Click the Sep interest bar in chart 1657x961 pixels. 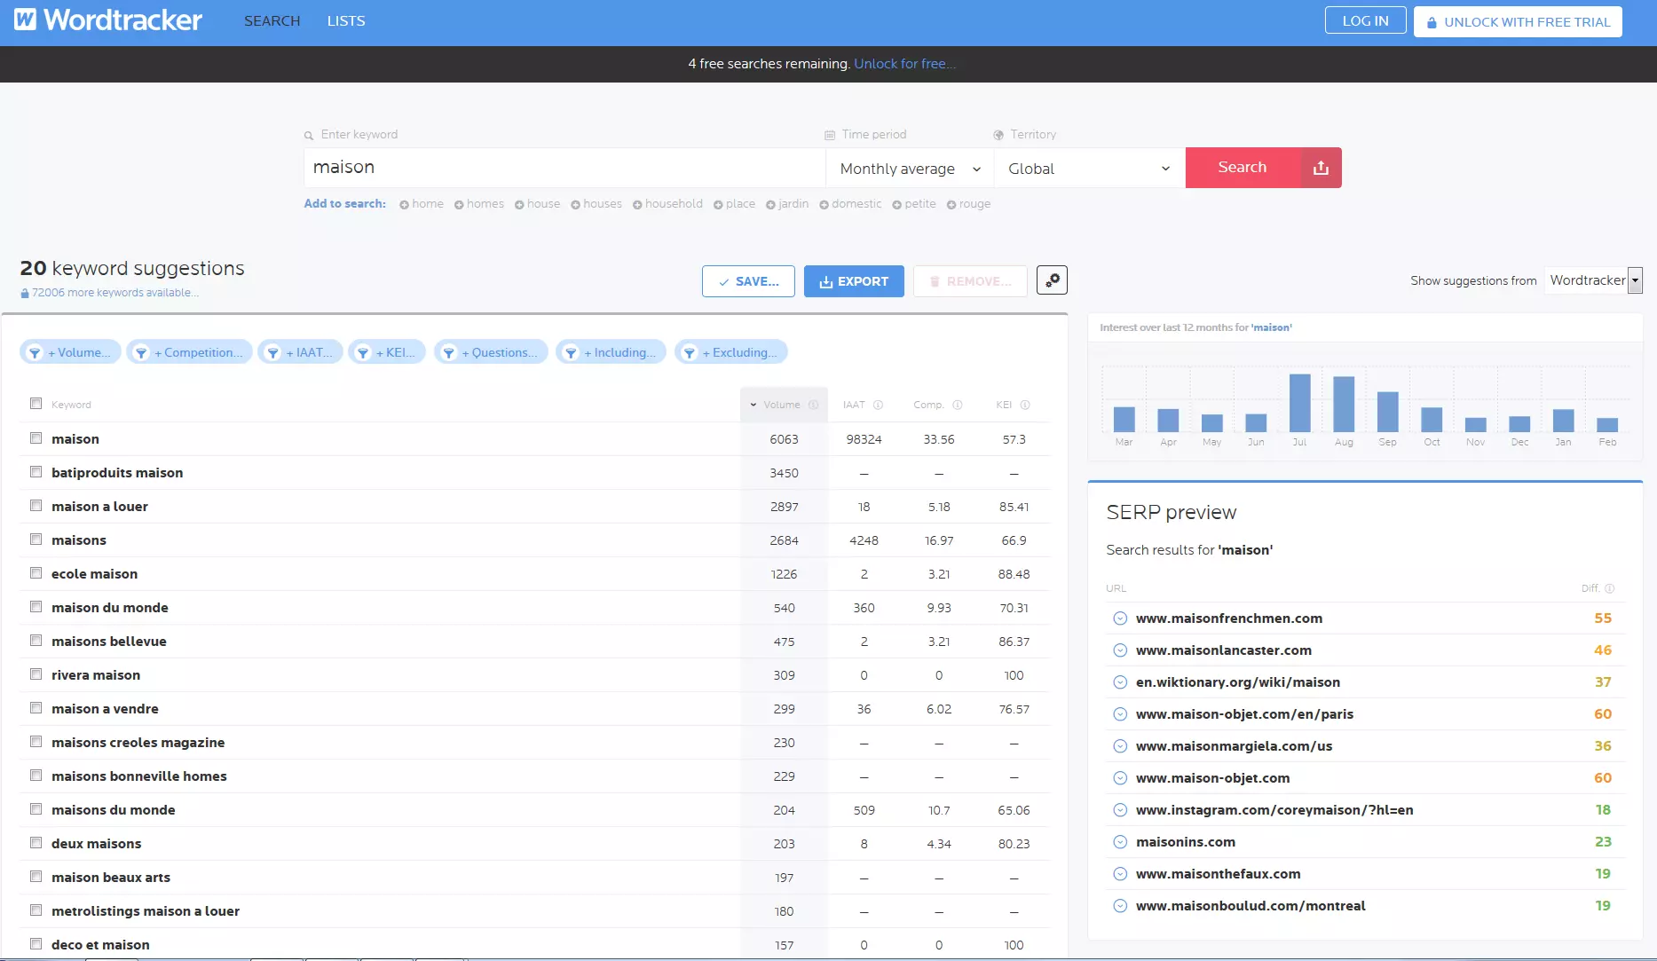[1387, 412]
